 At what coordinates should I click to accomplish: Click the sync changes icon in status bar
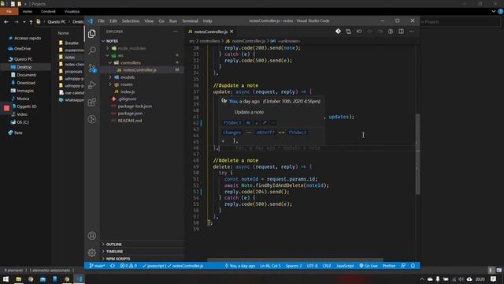113,266
